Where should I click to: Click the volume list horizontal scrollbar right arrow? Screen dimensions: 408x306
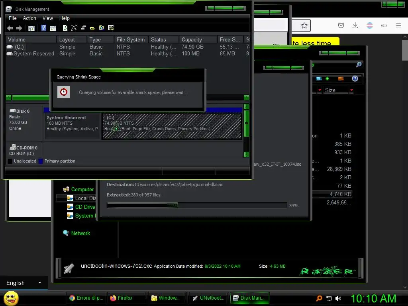(x=246, y=98)
